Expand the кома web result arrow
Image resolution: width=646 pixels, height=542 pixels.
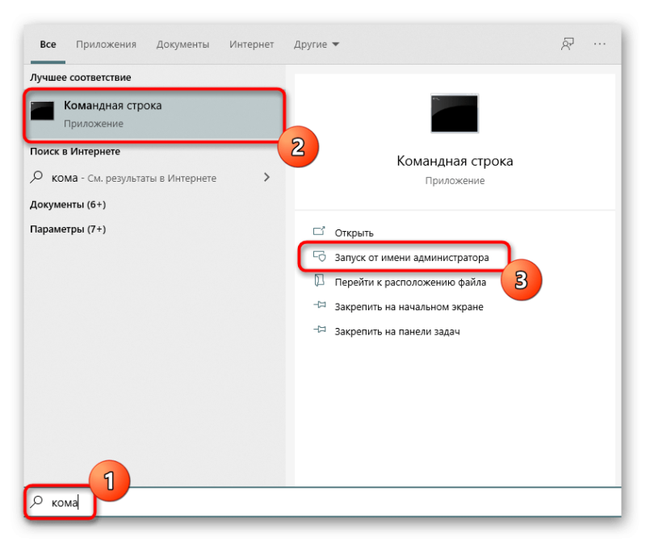267,177
